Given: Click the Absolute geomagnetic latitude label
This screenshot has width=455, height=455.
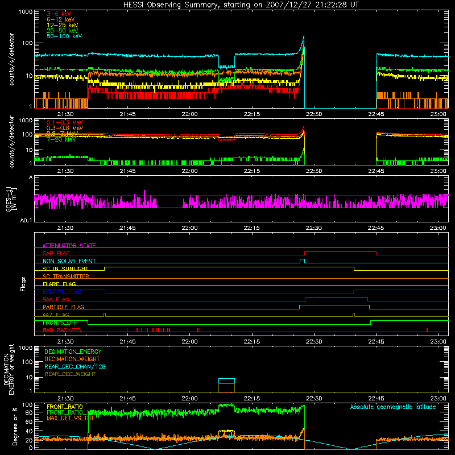Looking at the screenshot, I should 393,407.
